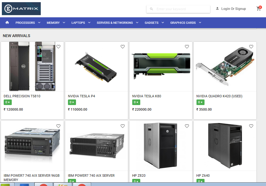Open the shopping cart
This screenshot has height=186, width=266.
[x=259, y=8]
